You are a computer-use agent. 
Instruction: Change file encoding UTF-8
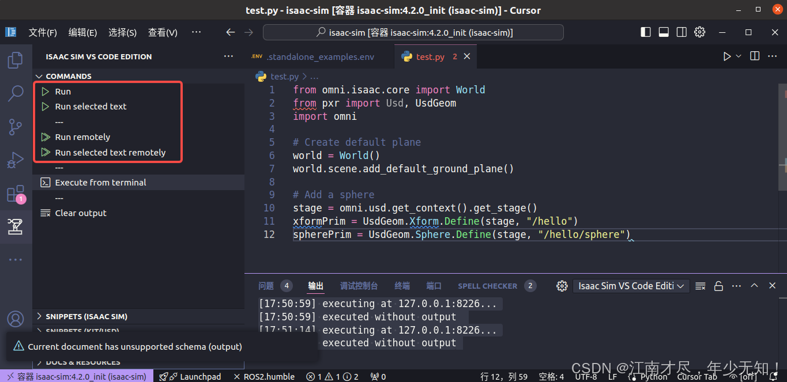(x=586, y=376)
